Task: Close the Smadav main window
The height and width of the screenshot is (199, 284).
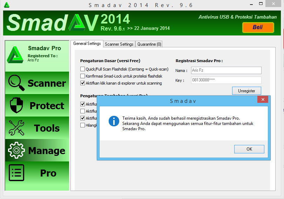Action: (x=273, y=4)
